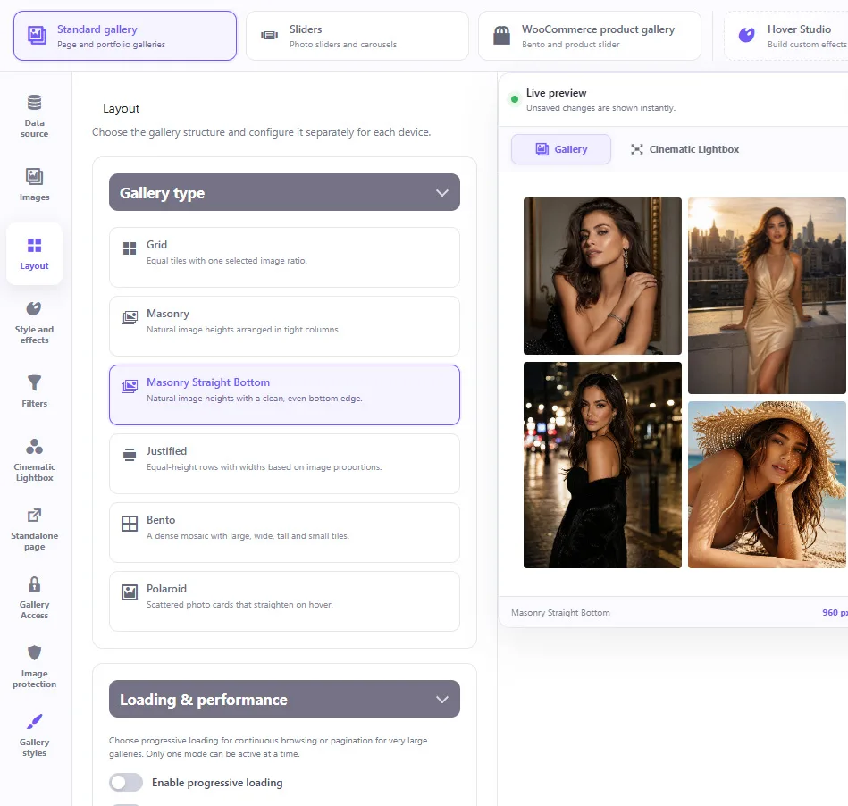
Task: Open Style and effects palette icon
Action: click(x=34, y=308)
